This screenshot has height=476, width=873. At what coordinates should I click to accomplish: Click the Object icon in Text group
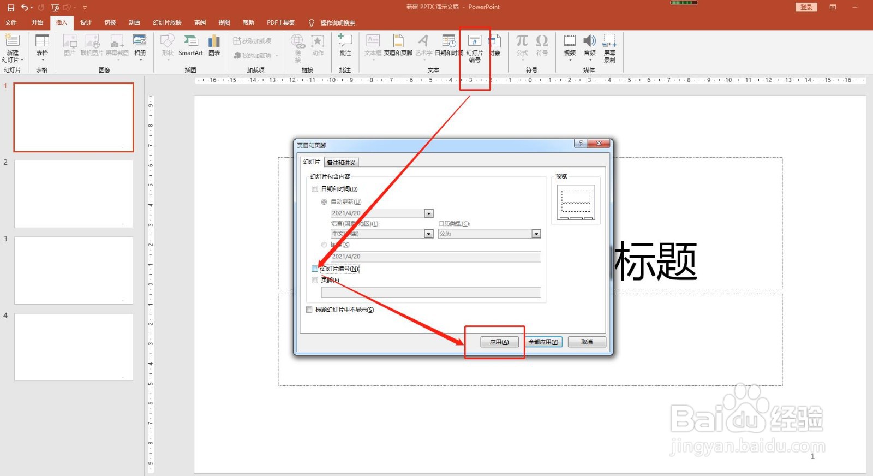pos(495,41)
